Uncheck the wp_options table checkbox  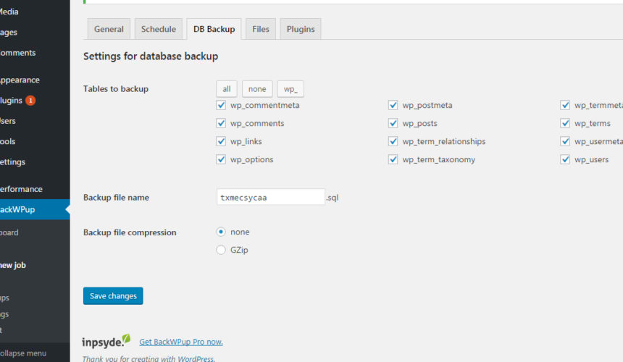[x=221, y=159]
